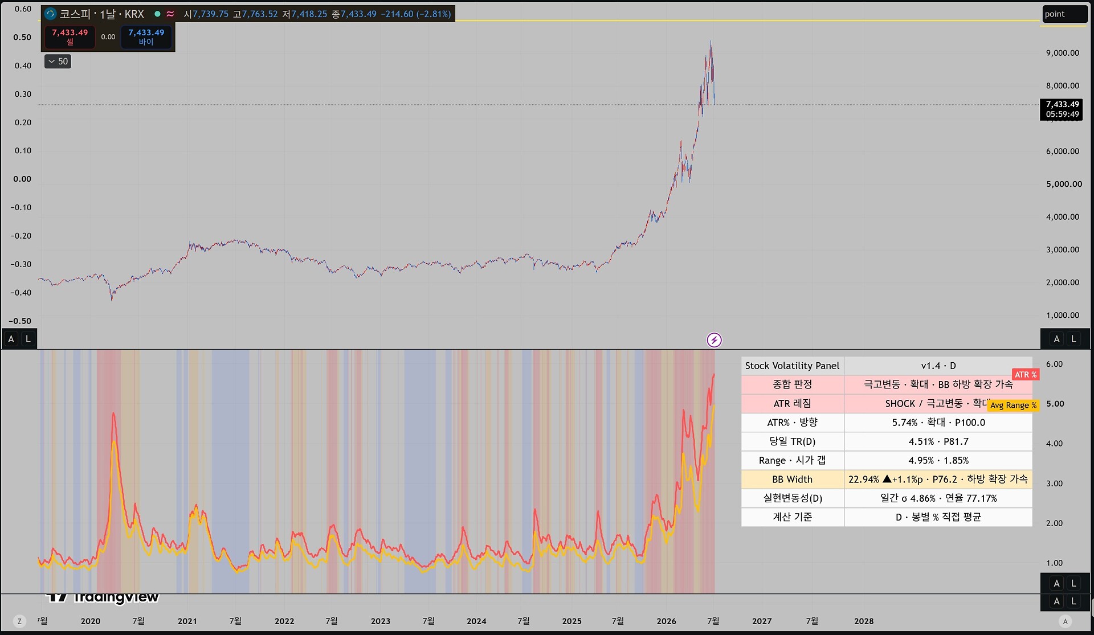
Task: Click the 4.95% · 1.85% value
Action: coord(938,460)
